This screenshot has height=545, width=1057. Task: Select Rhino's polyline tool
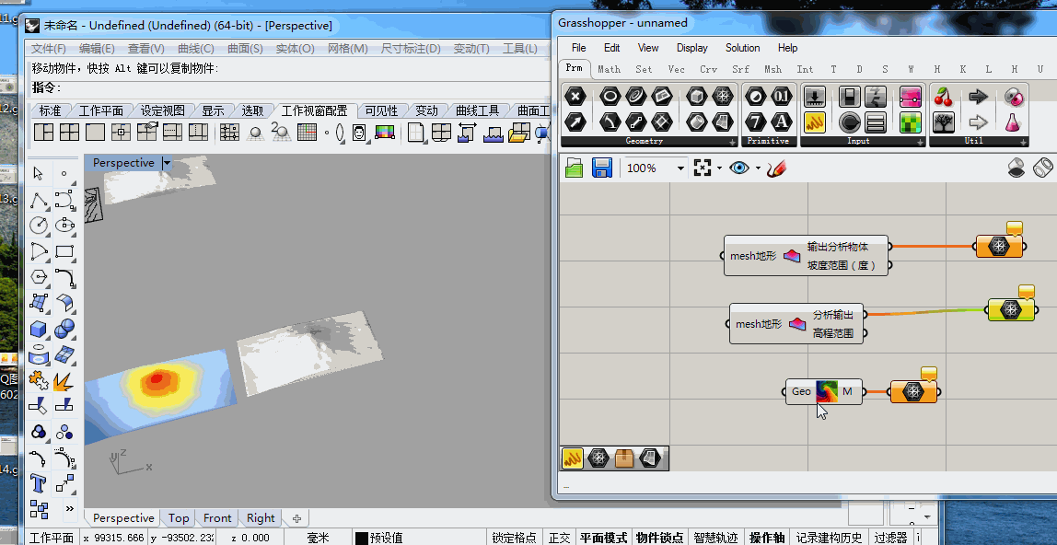[x=39, y=200]
